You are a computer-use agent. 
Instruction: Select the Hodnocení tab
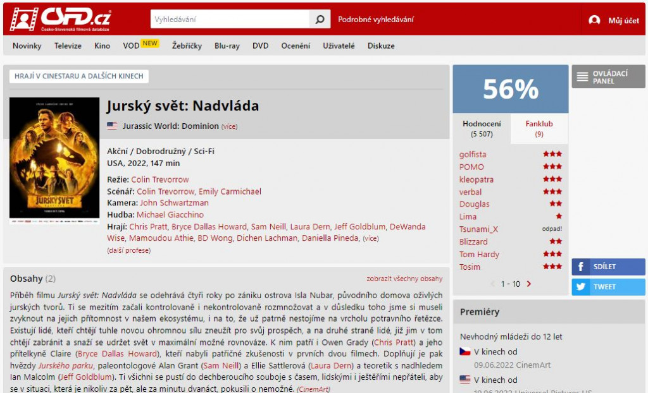[x=482, y=129]
